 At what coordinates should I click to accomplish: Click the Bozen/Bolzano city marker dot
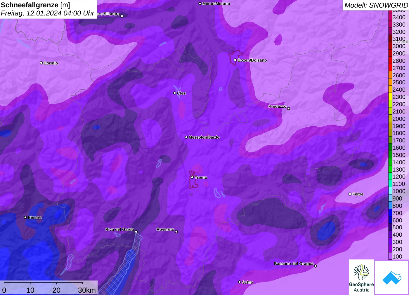coord(235,60)
